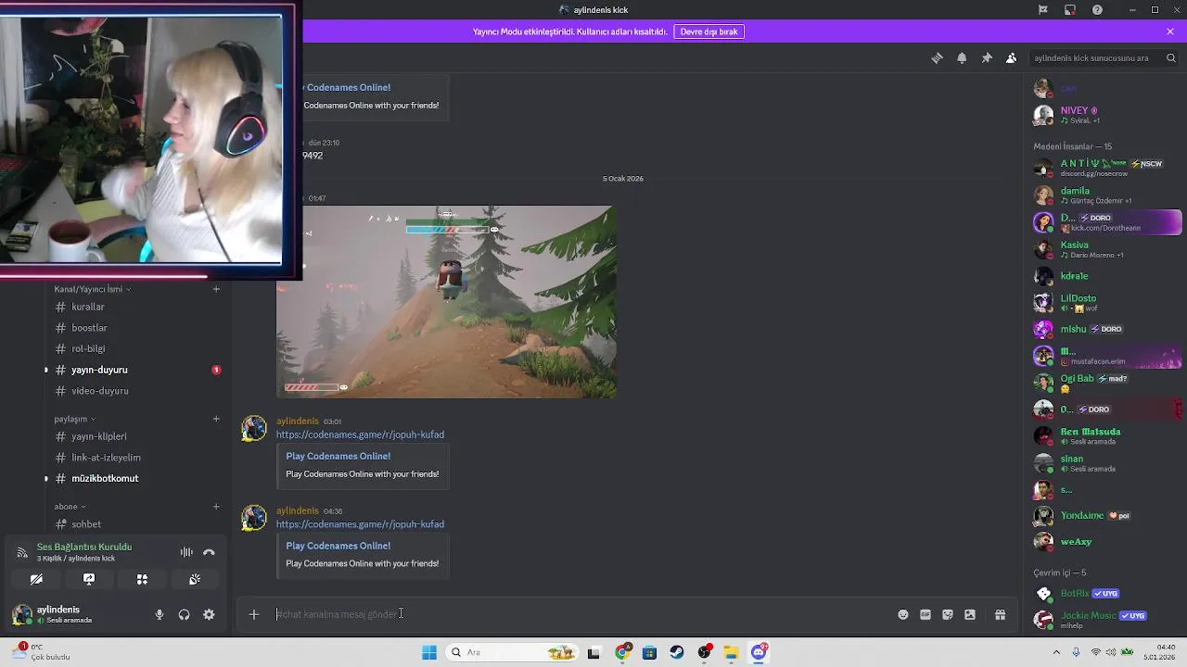Click Play Codenames Online! in 04:38 embed

pos(338,546)
